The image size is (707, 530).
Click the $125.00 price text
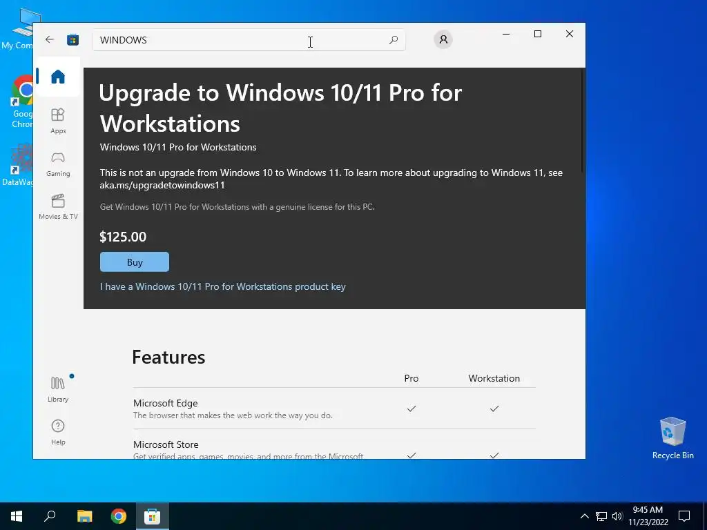pyautogui.click(x=123, y=237)
